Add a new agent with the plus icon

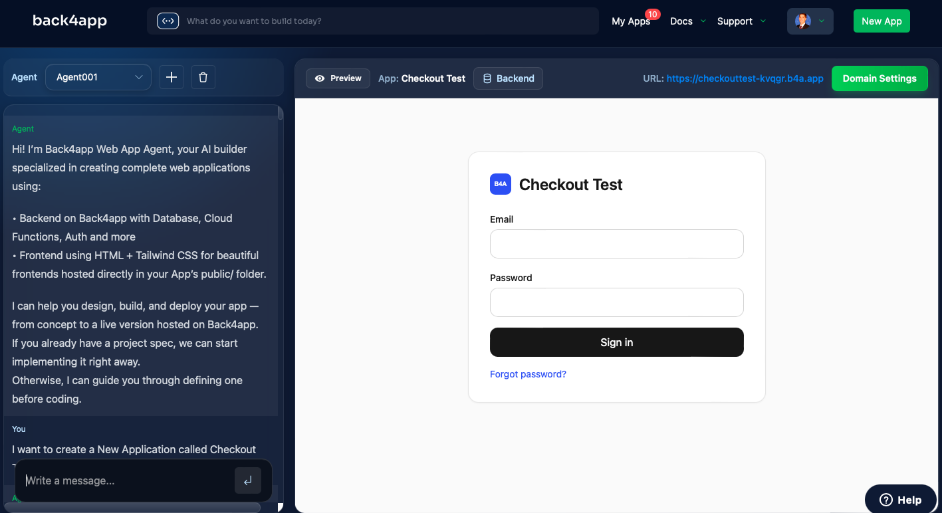[x=172, y=77]
